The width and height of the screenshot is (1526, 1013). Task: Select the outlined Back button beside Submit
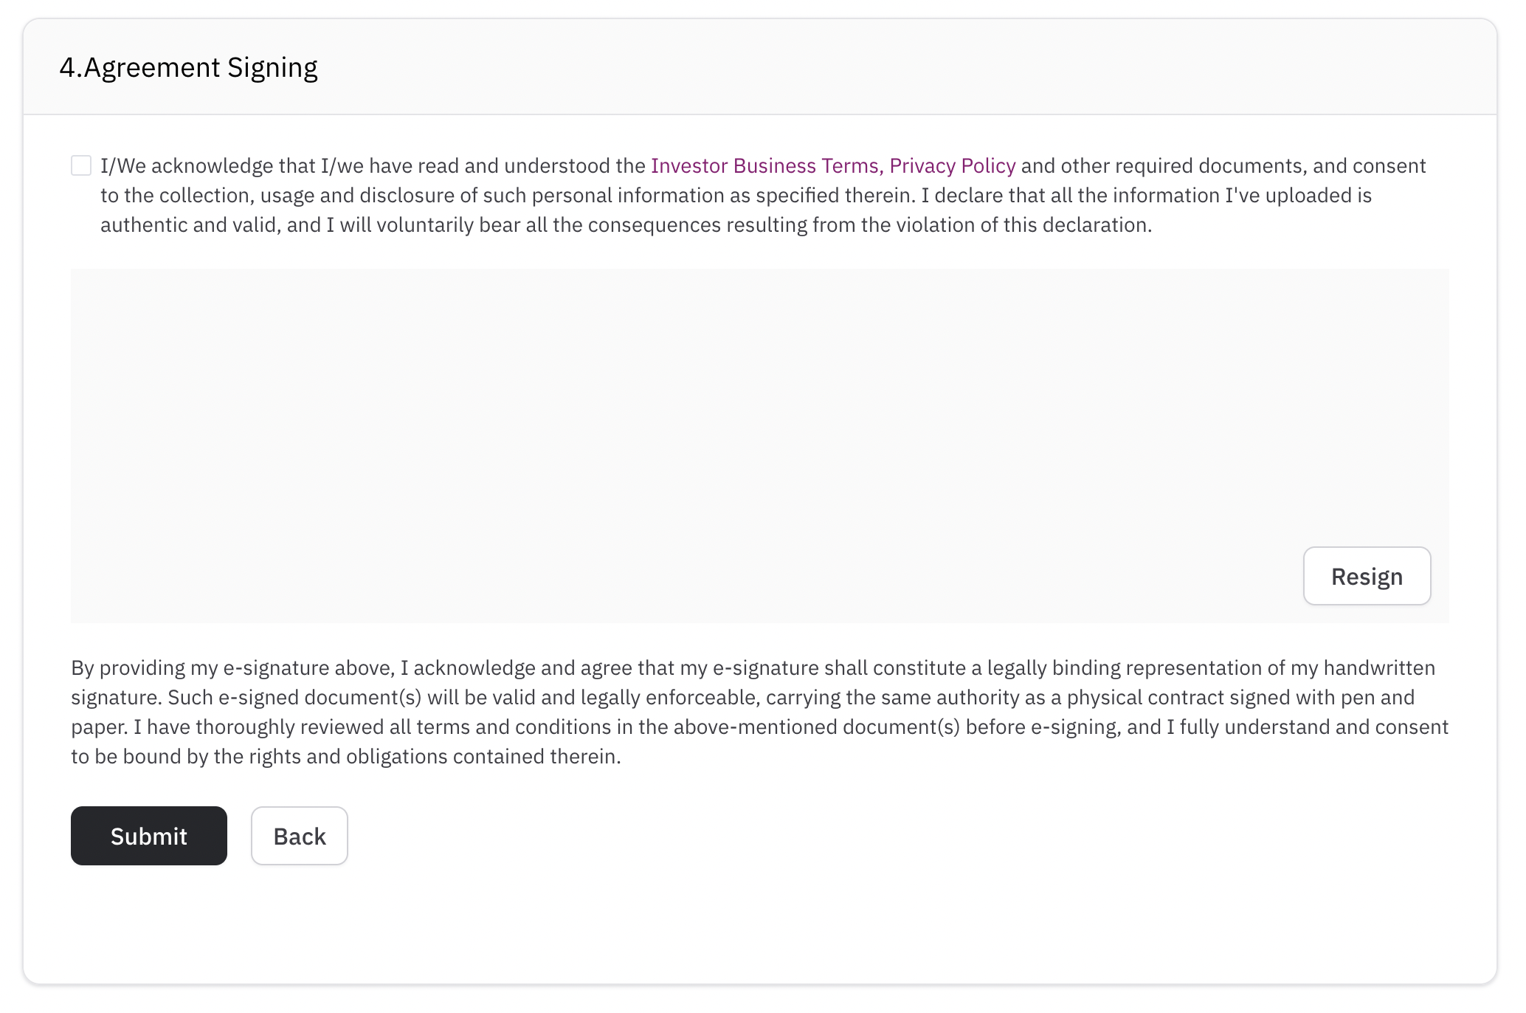click(x=300, y=836)
